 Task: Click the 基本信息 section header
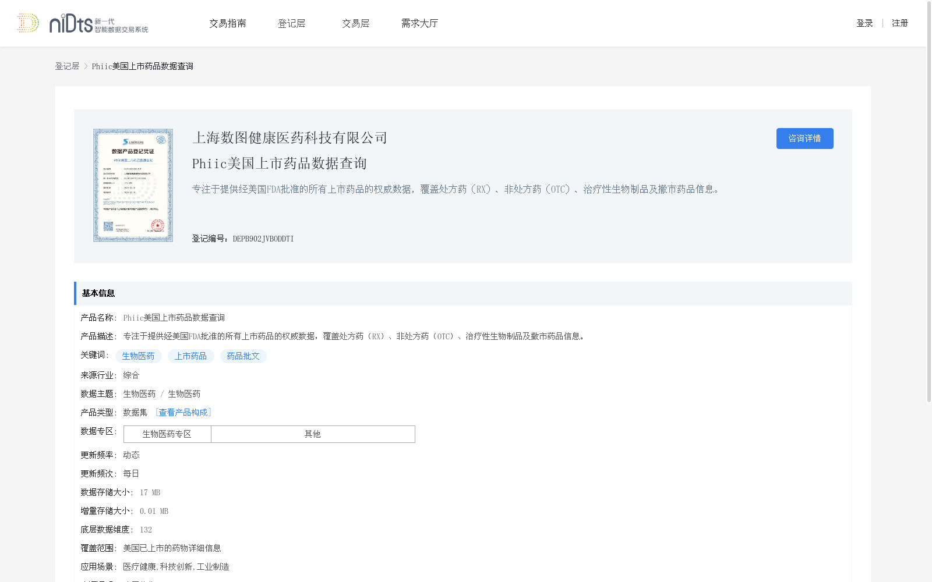point(463,293)
